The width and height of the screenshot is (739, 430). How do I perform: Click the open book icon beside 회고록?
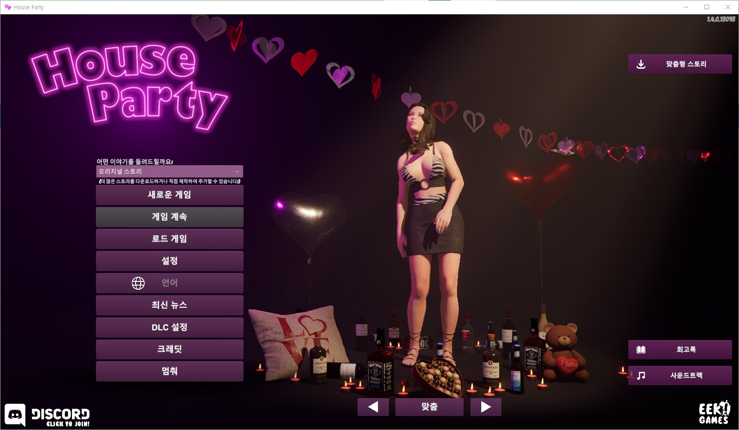click(641, 350)
